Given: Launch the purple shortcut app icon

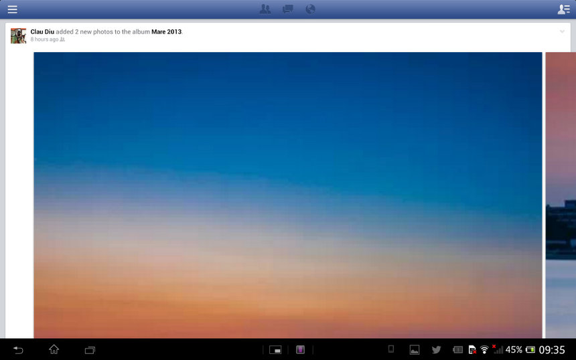Looking at the screenshot, I should pyautogui.click(x=301, y=350).
